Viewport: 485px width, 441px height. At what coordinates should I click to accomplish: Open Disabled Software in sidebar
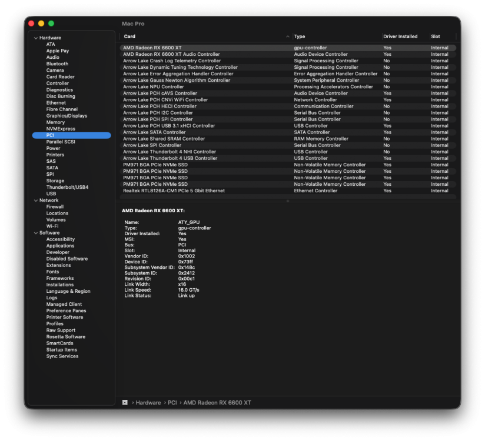[67, 259]
